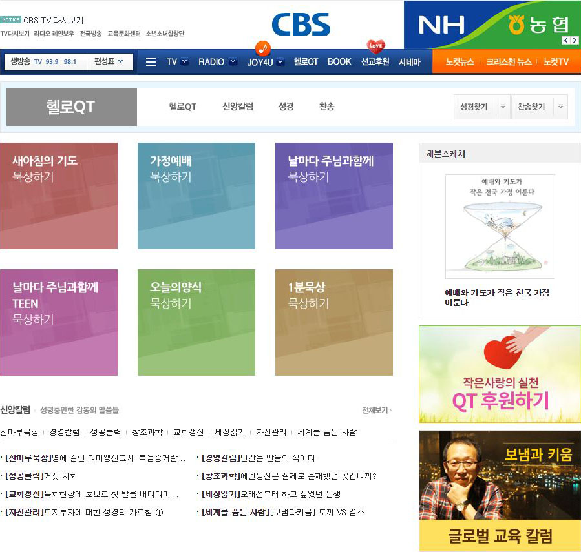Click the banner next arrow by 농협
This screenshot has width=581, height=552.
(575, 41)
